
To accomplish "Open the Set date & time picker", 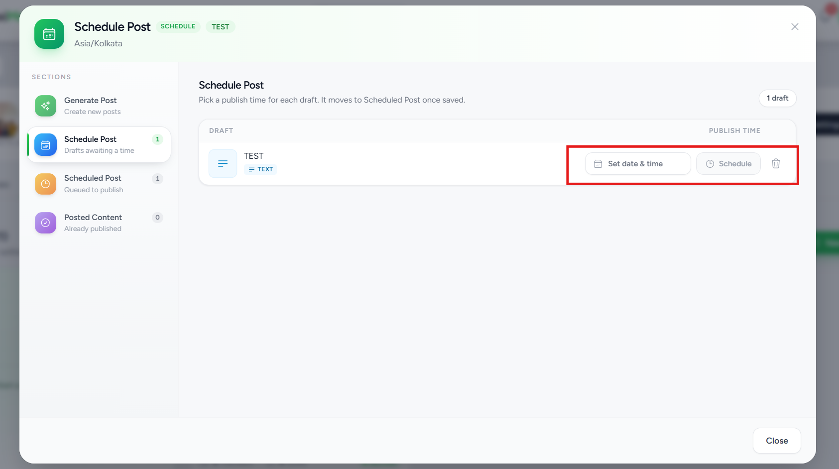I will [638, 163].
